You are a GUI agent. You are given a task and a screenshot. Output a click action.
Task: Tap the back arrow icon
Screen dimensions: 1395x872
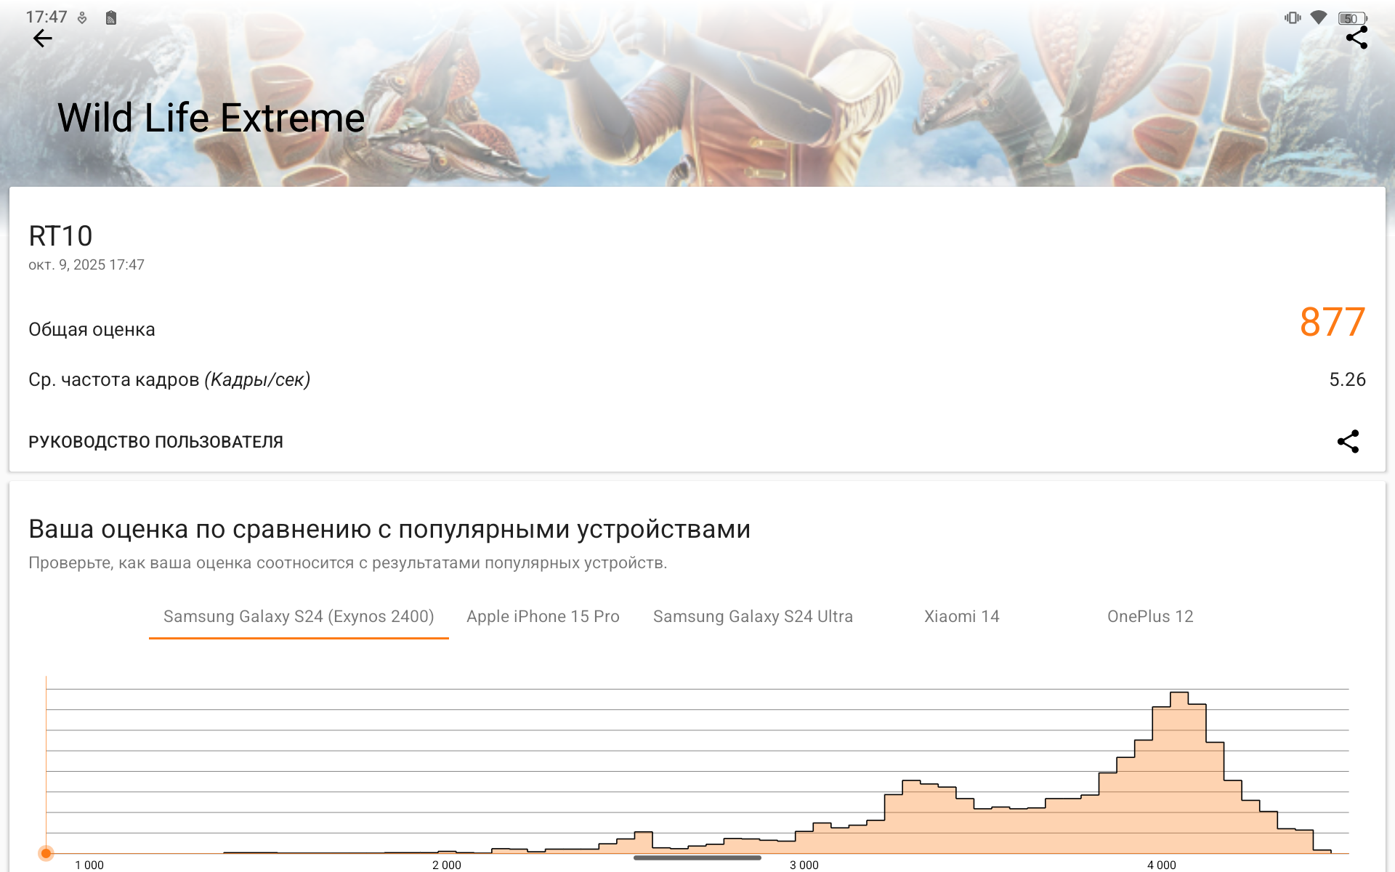click(x=43, y=39)
